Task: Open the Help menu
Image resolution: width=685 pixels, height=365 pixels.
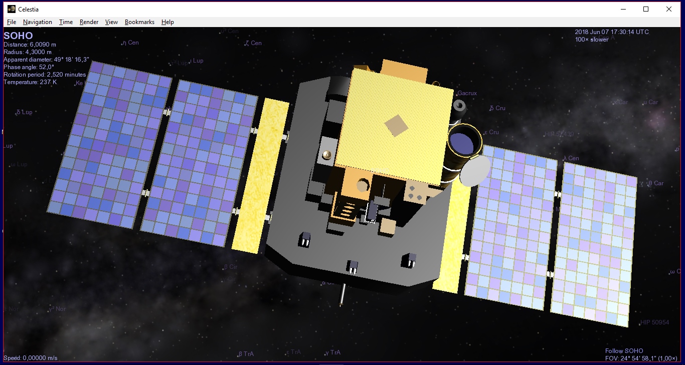Action: pyautogui.click(x=167, y=22)
